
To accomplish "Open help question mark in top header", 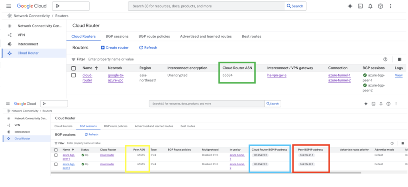I will pyautogui.click(x=381, y=6).
